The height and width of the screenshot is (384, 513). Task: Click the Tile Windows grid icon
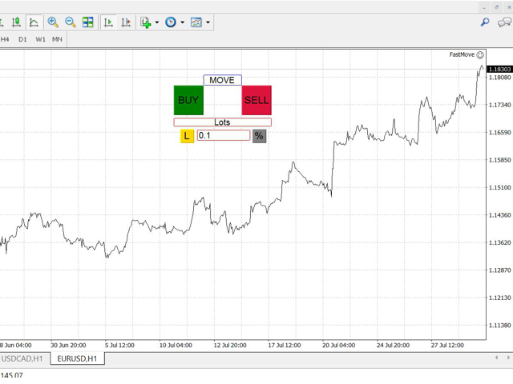(88, 22)
